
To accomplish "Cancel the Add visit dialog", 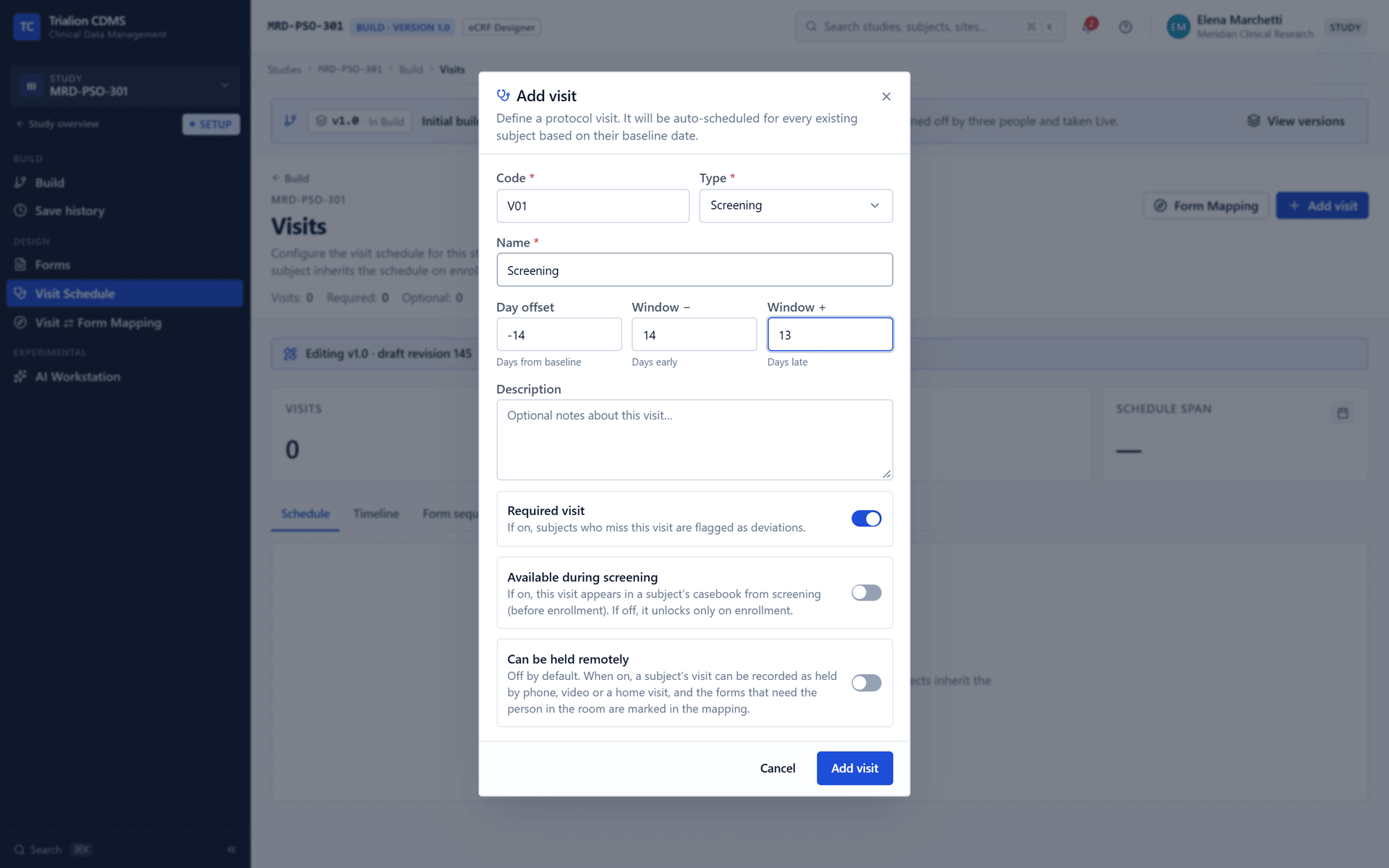I will coord(778,768).
